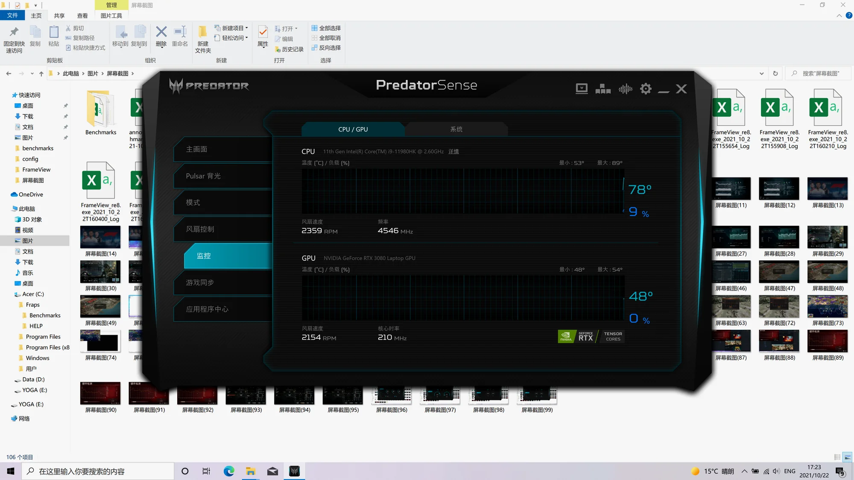Open address bar history dropdown
This screenshot has width=854, height=480.
click(x=762, y=73)
